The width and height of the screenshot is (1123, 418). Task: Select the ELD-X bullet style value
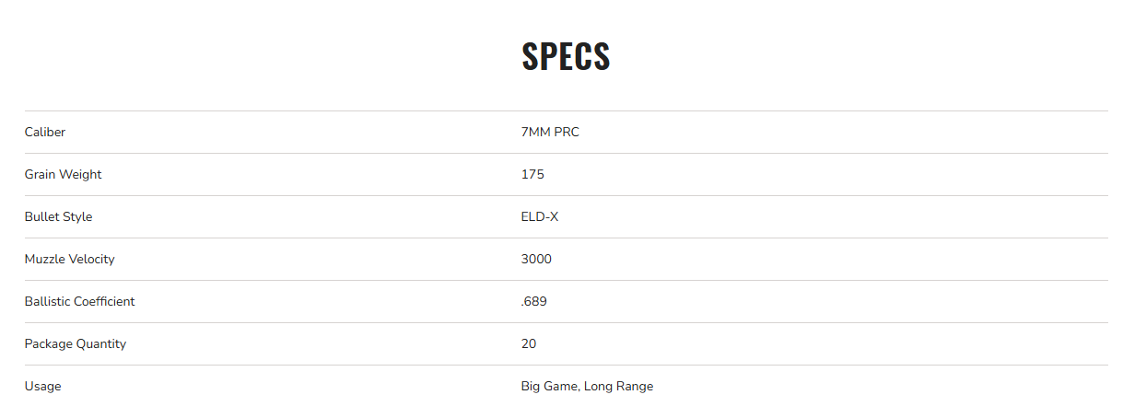click(540, 217)
